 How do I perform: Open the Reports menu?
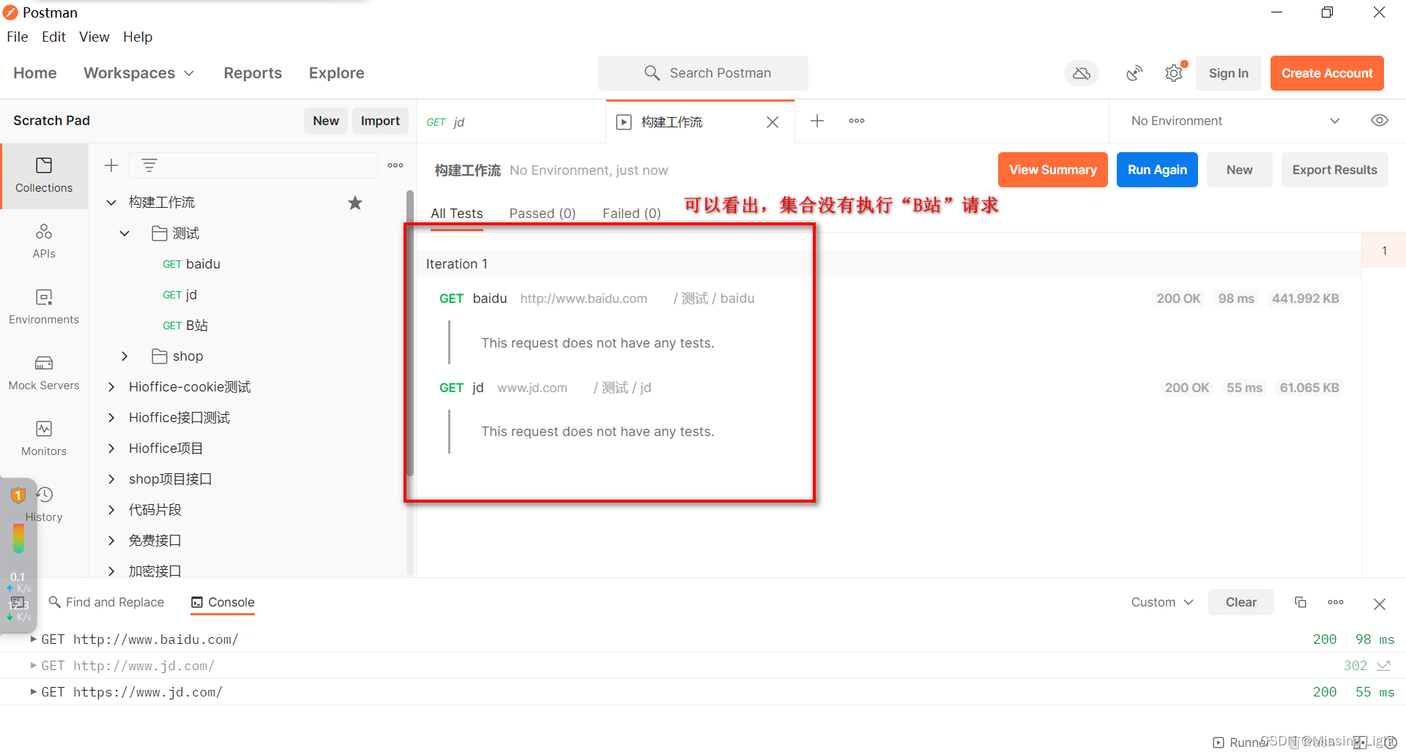click(x=253, y=72)
